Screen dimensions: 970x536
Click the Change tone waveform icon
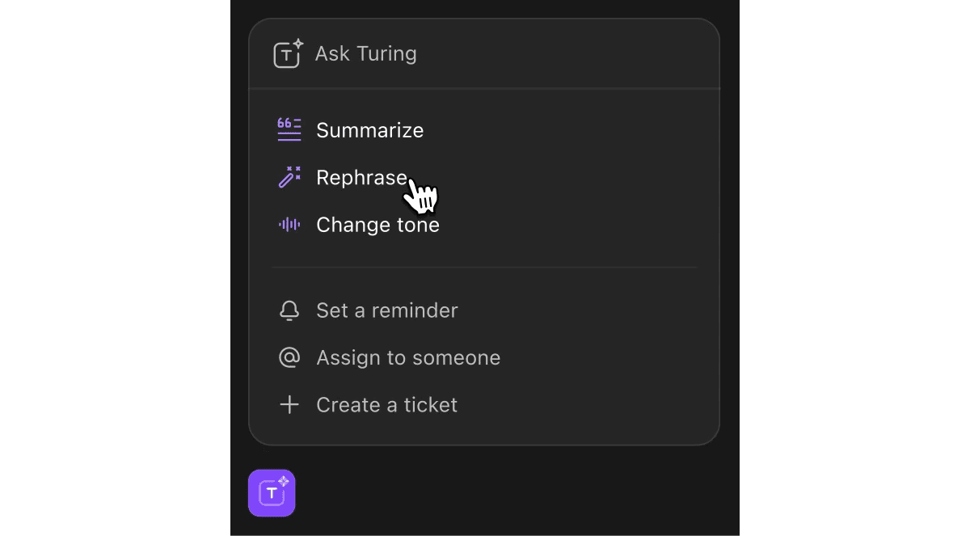(x=289, y=225)
